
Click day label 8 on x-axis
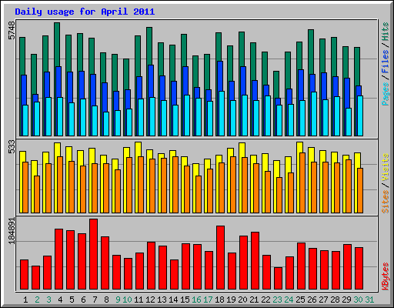click(x=106, y=300)
